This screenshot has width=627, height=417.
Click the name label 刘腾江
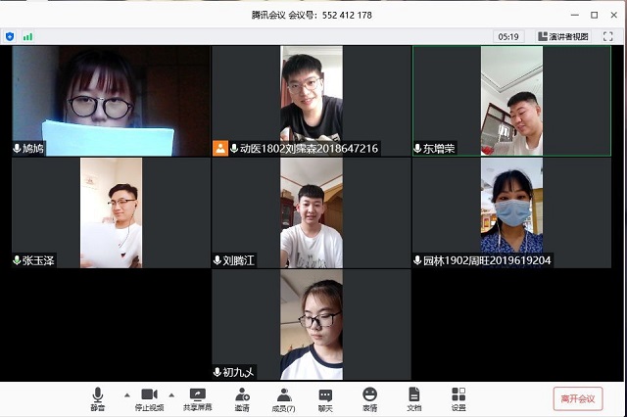(238, 260)
